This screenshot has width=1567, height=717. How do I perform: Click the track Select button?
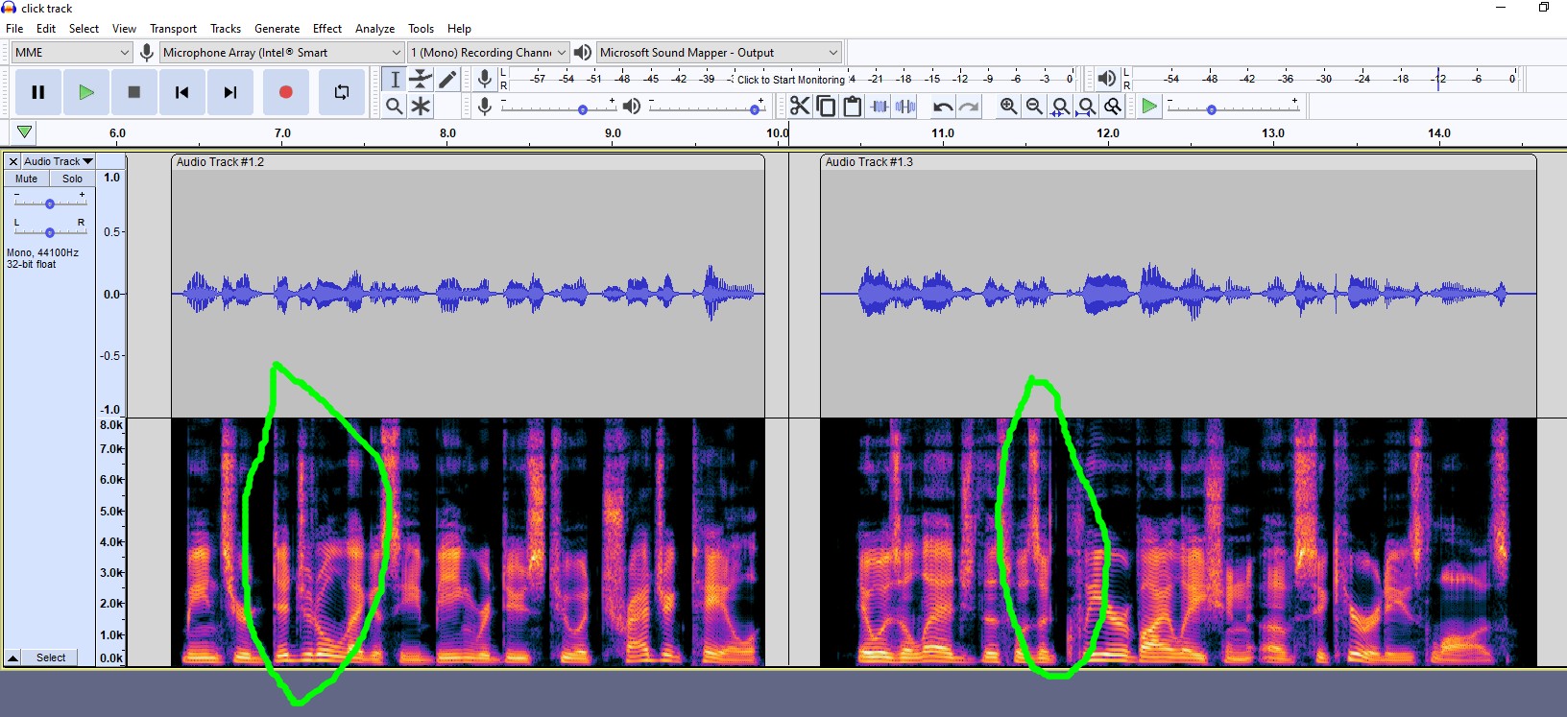[51, 657]
